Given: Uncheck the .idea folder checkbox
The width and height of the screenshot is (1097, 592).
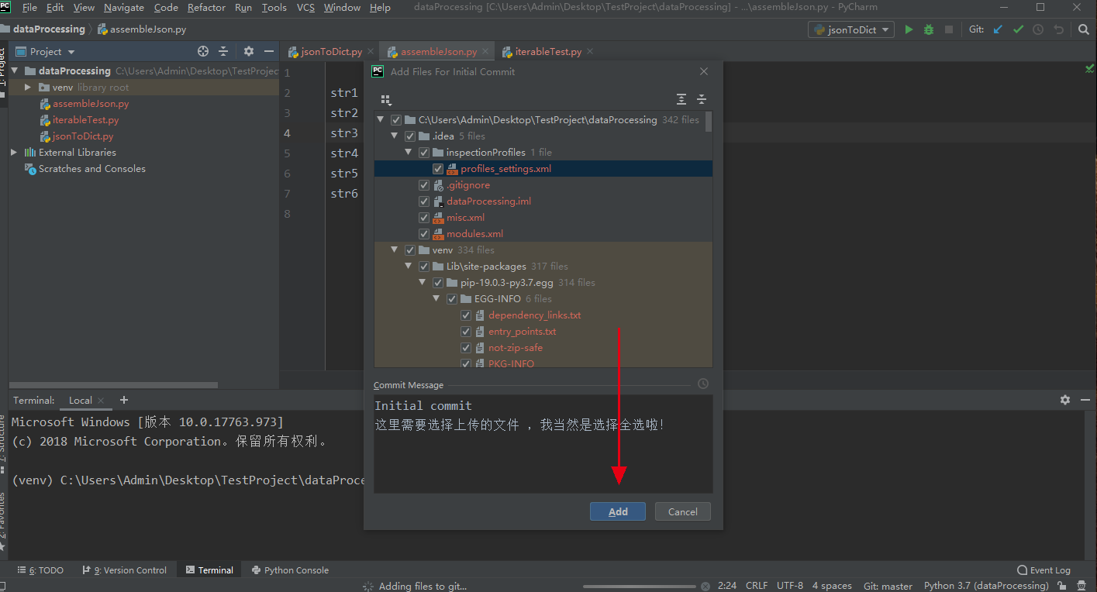Looking at the screenshot, I should click(410, 136).
